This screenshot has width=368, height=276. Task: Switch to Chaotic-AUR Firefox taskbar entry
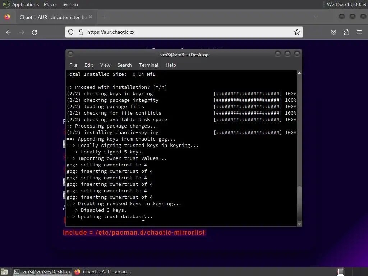click(x=103, y=272)
